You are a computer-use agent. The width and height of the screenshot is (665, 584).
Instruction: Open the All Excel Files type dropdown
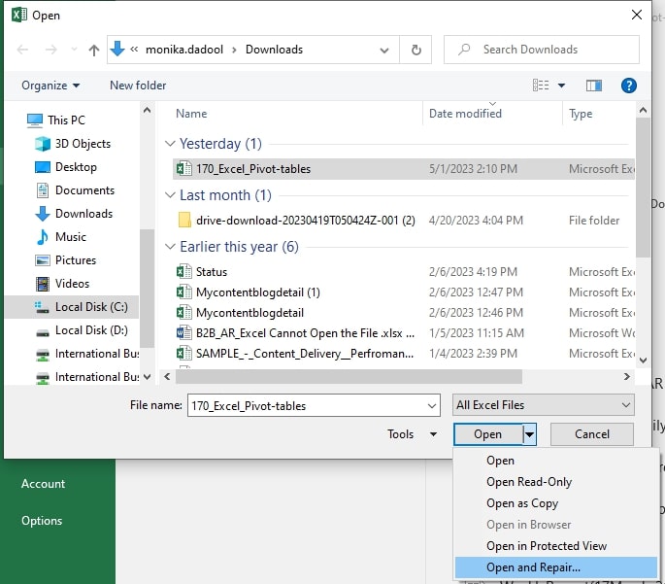click(544, 405)
